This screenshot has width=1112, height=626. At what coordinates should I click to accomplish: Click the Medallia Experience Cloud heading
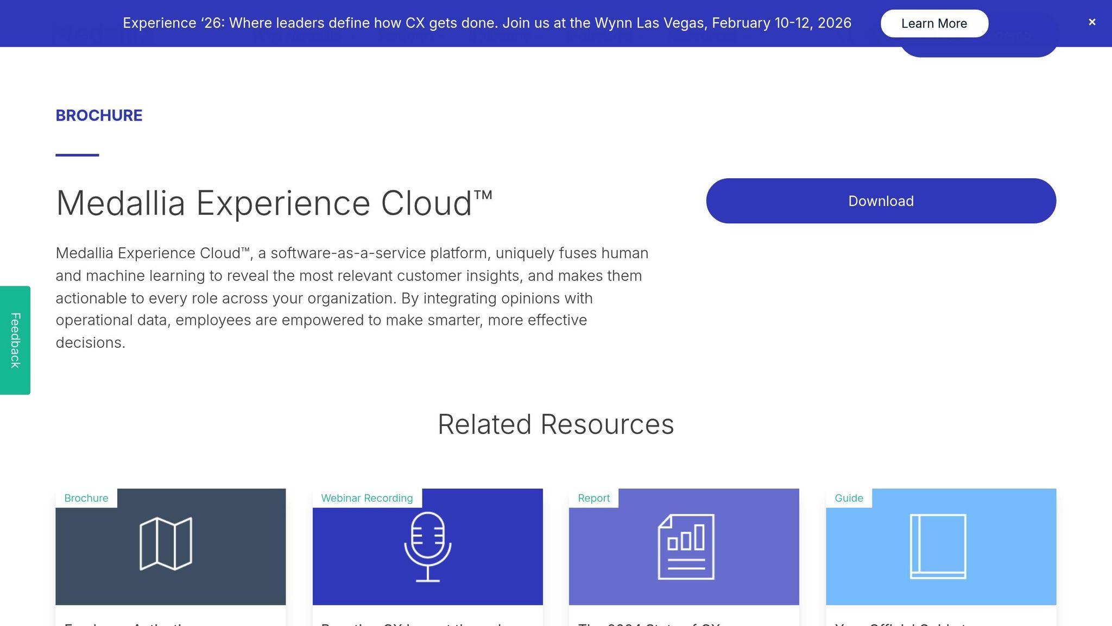[x=275, y=203]
